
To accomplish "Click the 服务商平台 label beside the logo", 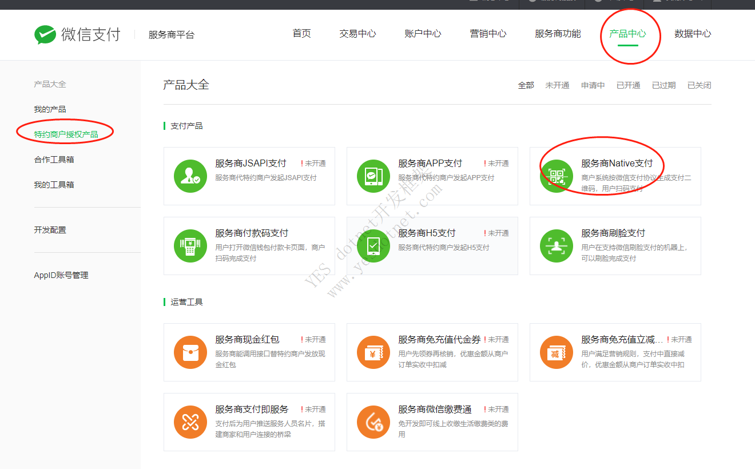I will tap(172, 35).
